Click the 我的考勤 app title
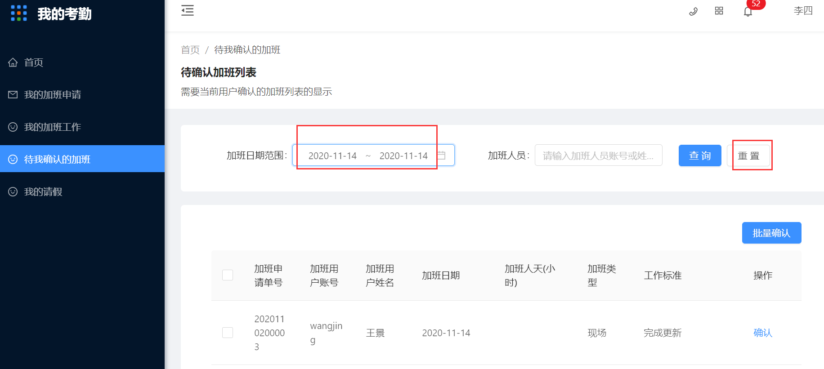The height and width of the screenshot is (369, 824). pyautogui.click(x=65, y=14)
